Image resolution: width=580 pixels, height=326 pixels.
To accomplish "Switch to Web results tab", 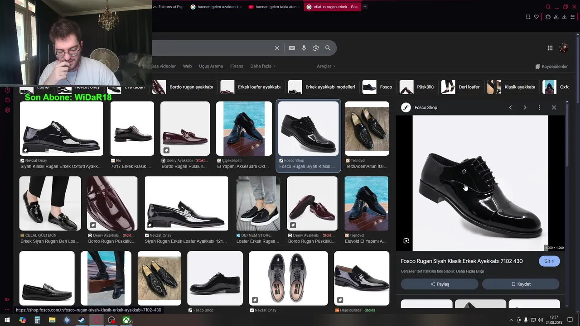I will coord(187,66).
